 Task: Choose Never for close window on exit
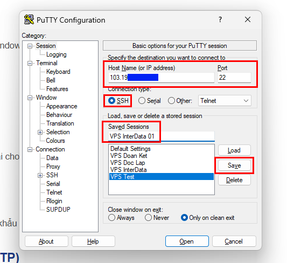click(x=148, y=218)
